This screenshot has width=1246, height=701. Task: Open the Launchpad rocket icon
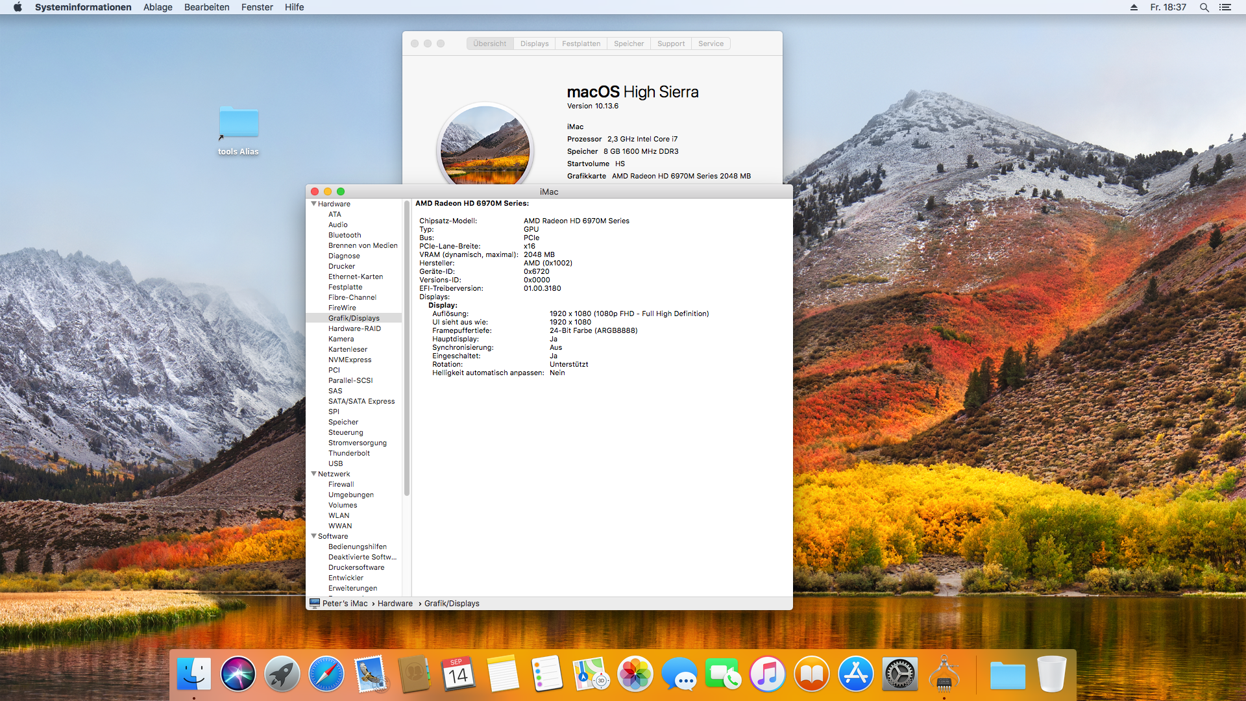click(x=282, y=674)
